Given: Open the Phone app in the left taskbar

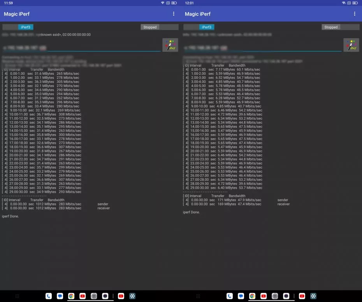Looking at the screenshot, I should (x=49, y=296).
